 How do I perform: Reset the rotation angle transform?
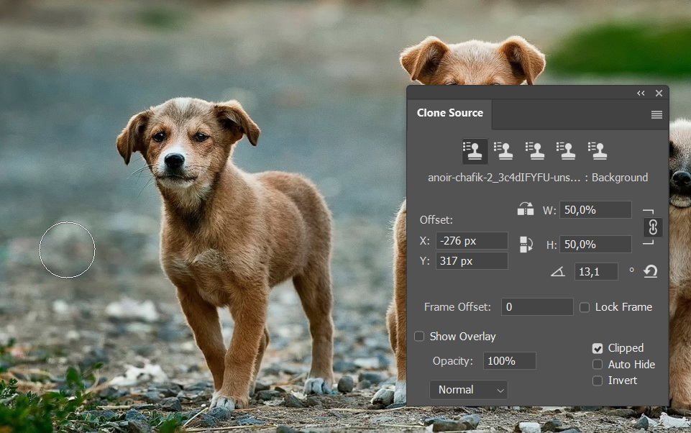[651, 271]
